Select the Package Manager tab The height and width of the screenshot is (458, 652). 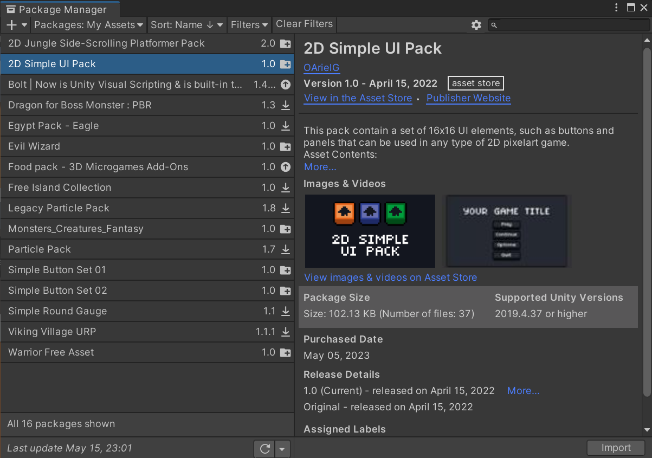[x=60, y=9]
